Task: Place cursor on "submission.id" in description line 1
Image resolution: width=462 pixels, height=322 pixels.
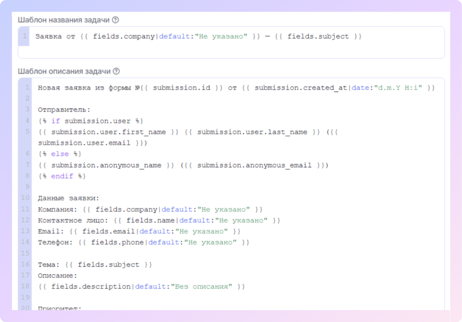Action: (181, 88)
